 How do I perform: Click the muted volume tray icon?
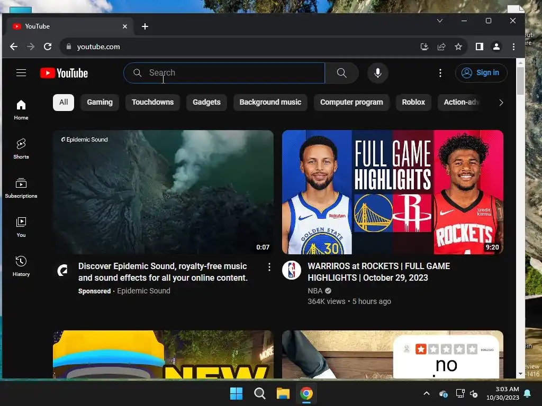coord(474,393)
